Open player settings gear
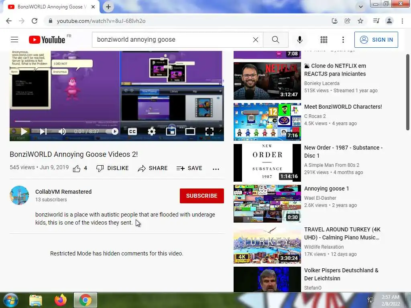411x308 pixels. point(151,132)
